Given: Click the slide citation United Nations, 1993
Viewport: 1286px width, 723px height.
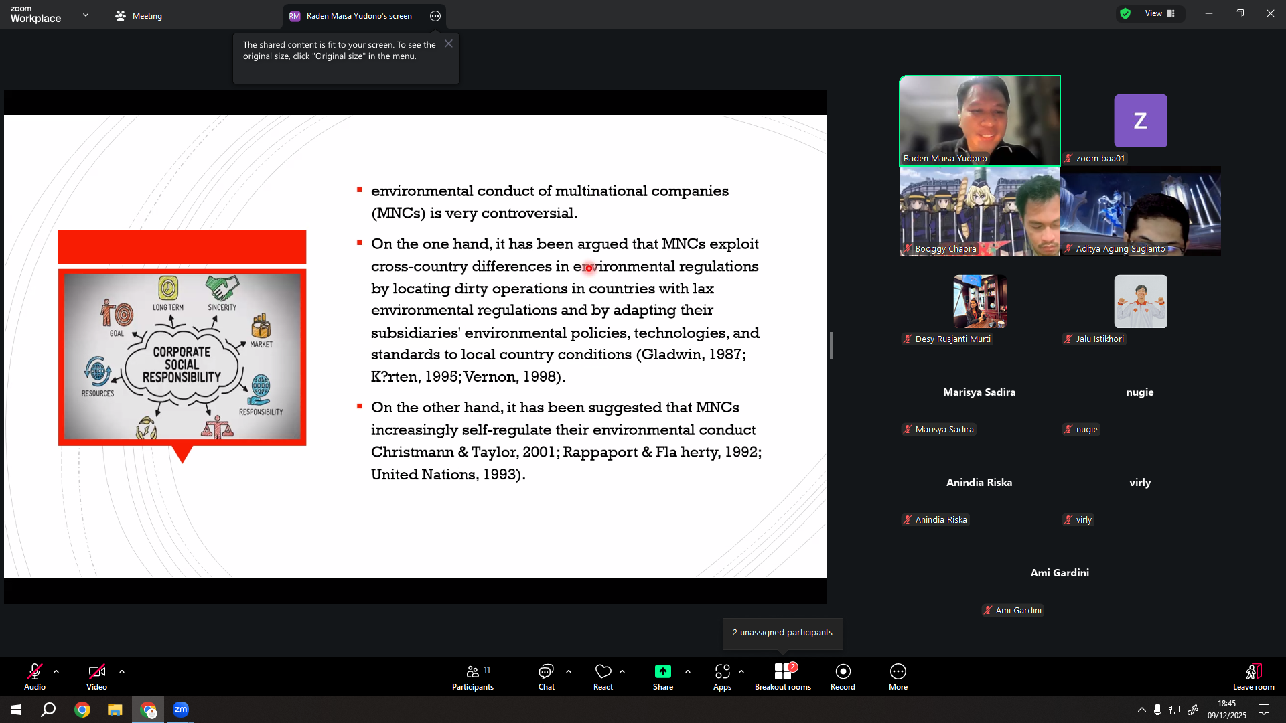Looking at the screenshot, I should [x=448, y=475].
